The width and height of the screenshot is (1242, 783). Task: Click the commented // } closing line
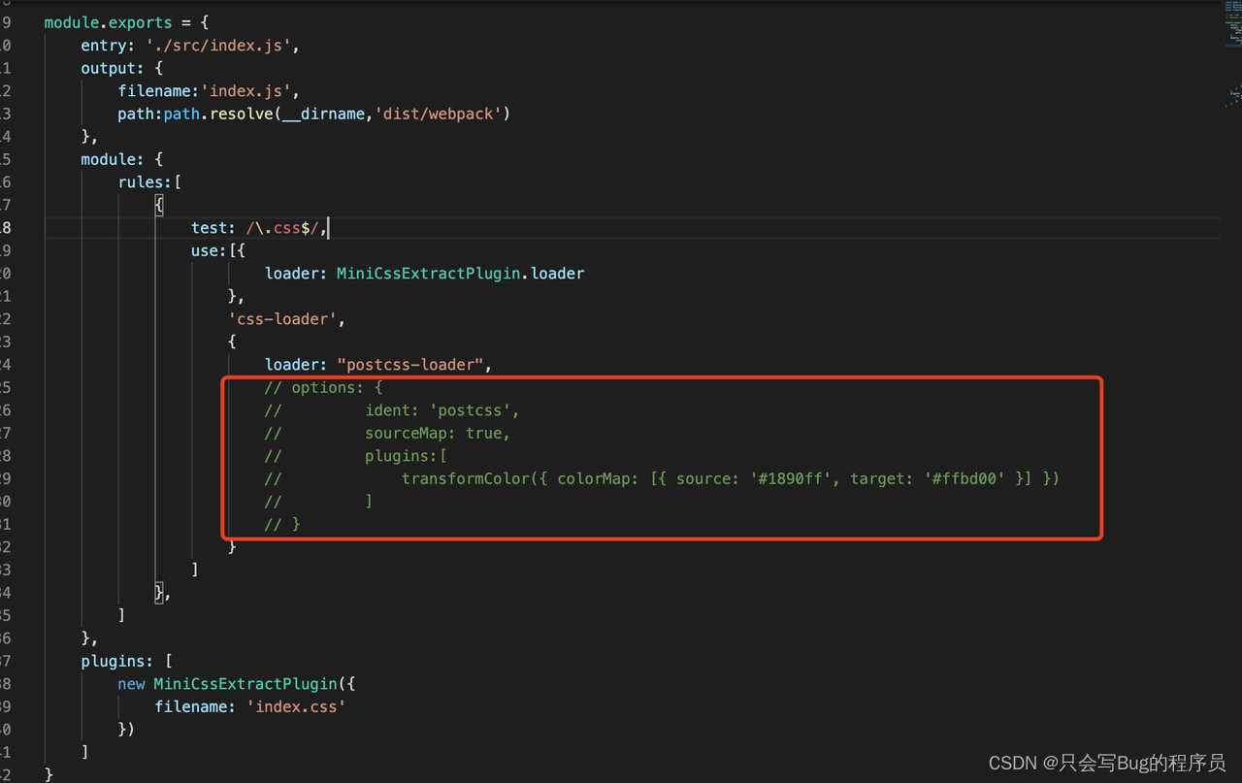coord(282,524)
